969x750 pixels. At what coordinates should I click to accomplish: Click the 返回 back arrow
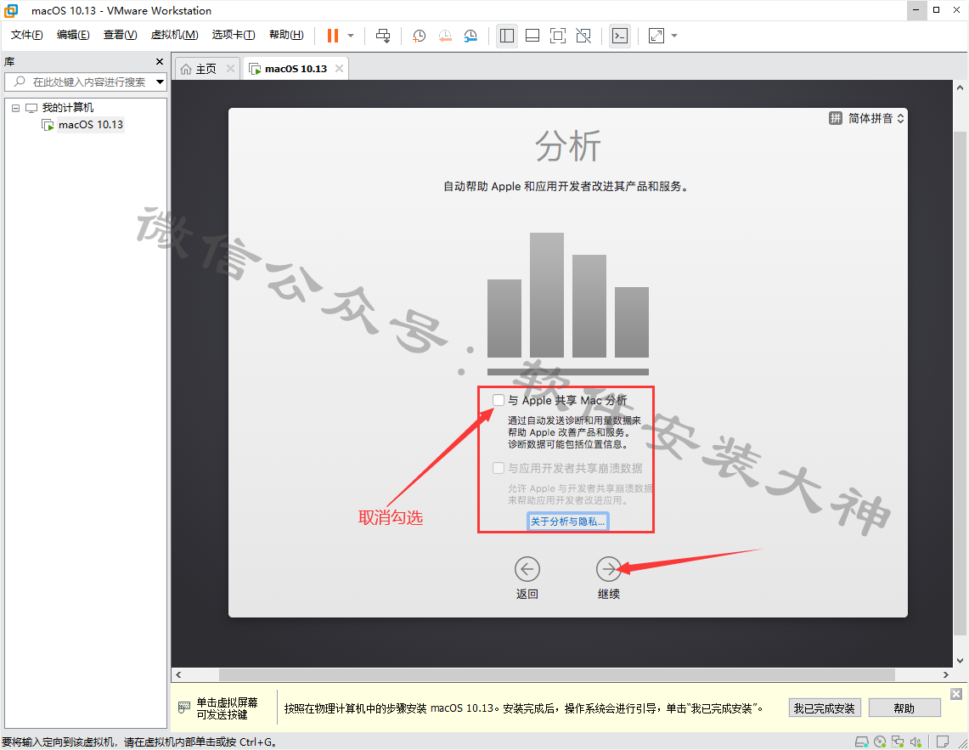coord(527,569)
